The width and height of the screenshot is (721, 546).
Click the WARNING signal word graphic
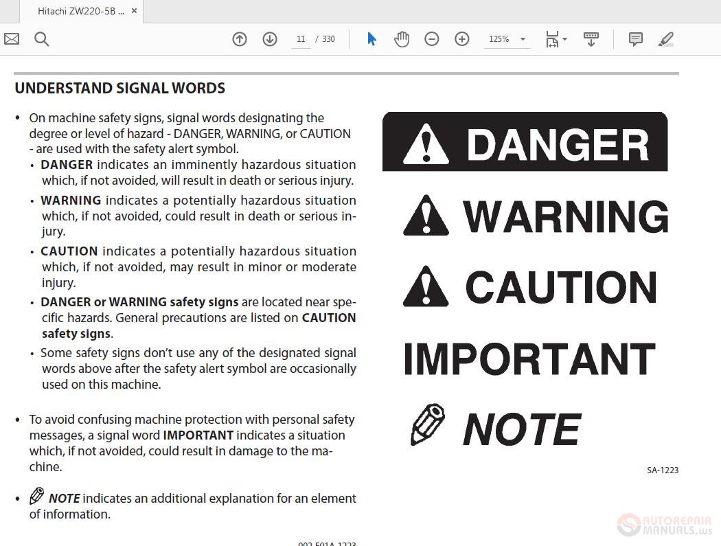click(x=536, y=216)
